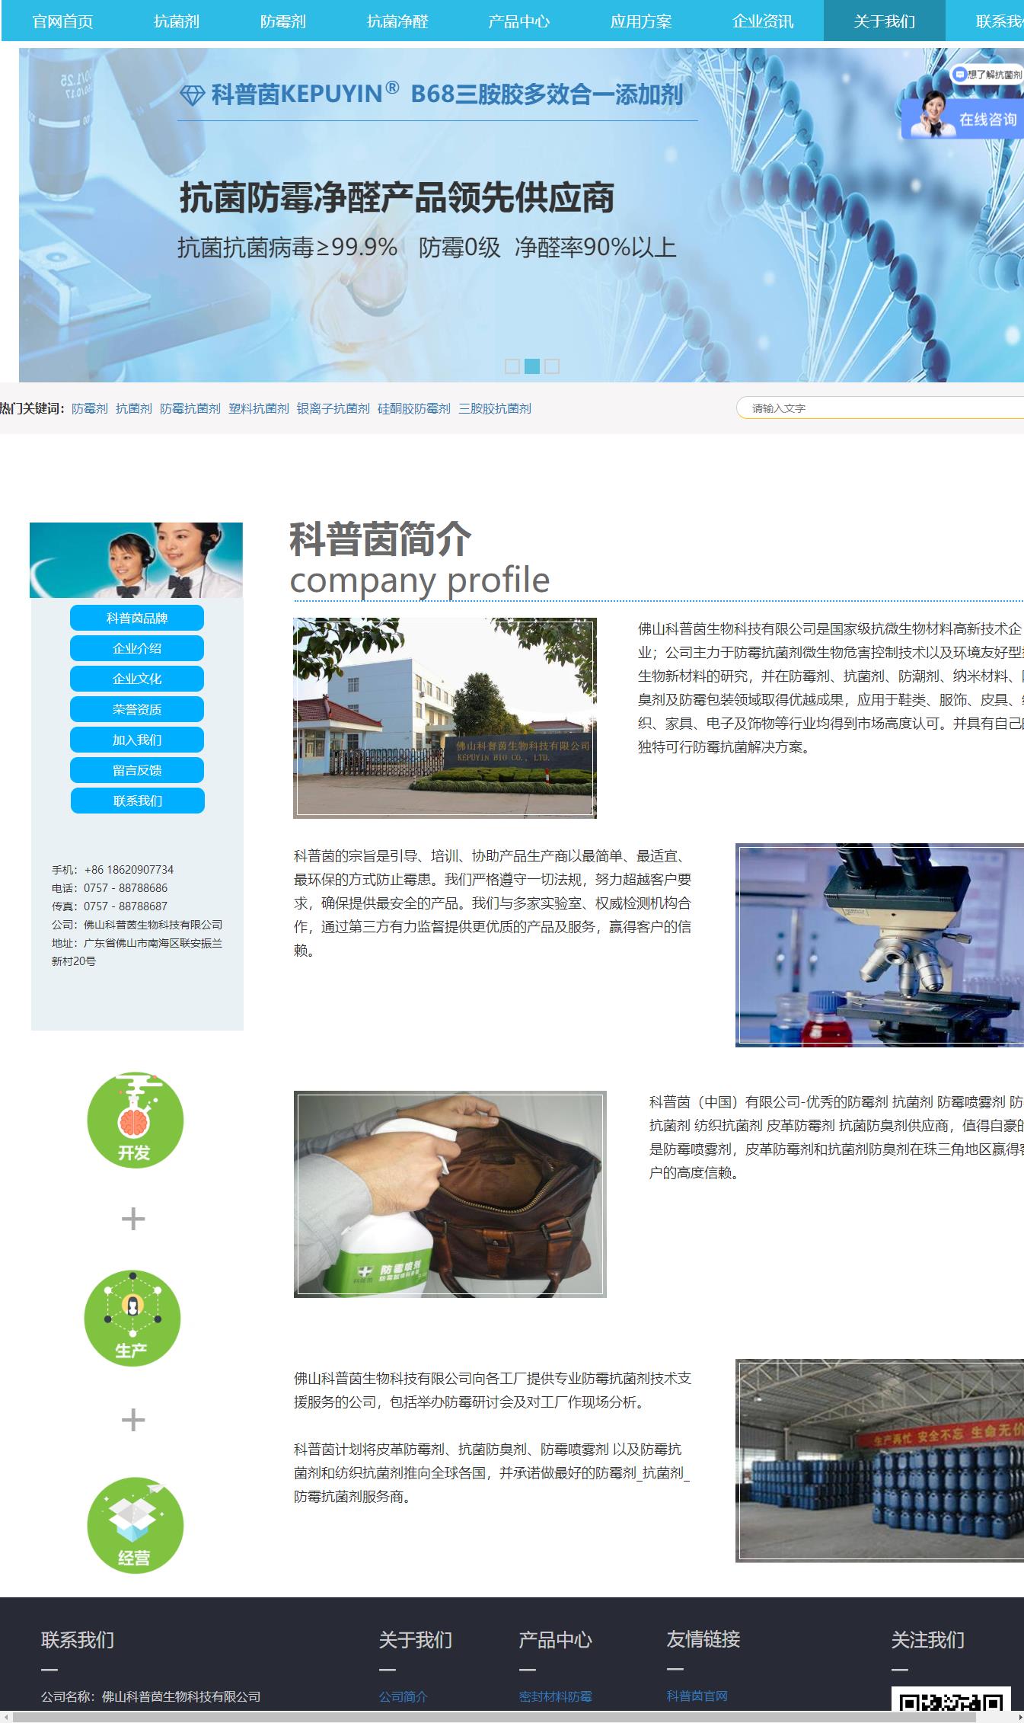Click the phone number +86 18620907734
Image resolution: width=1024 pixels, height=1723 pixels.
[x=129, y=869]
